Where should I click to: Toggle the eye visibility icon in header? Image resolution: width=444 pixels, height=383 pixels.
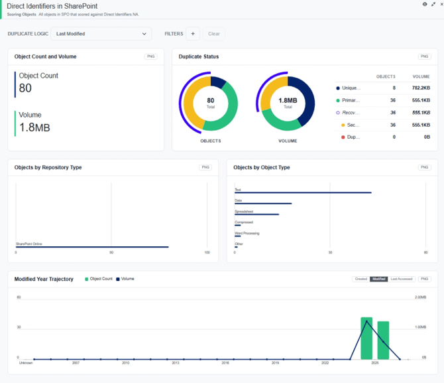(x=425, y=4)
